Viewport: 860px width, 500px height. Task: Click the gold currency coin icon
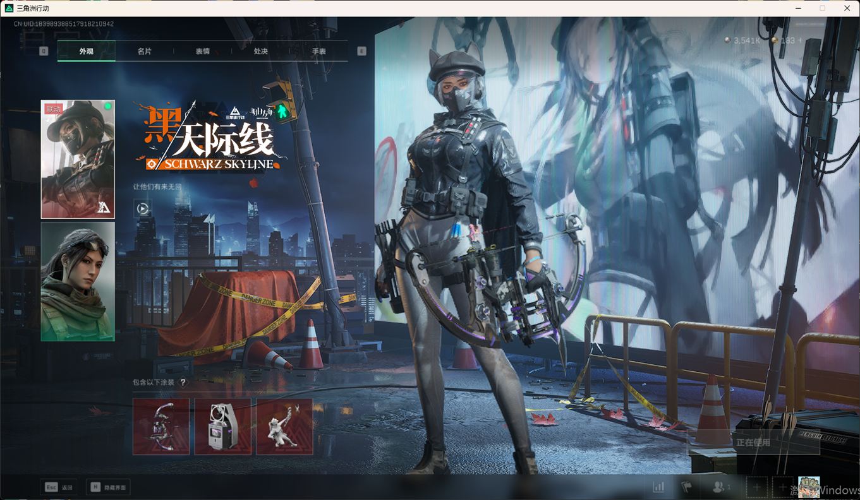(x=775, y=40)
